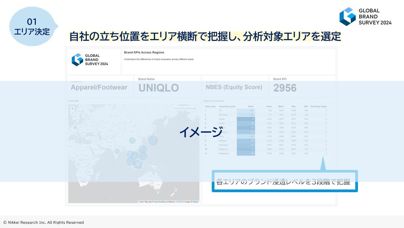Click the China row name cell
404x228 pixels.
pos(221,123)
